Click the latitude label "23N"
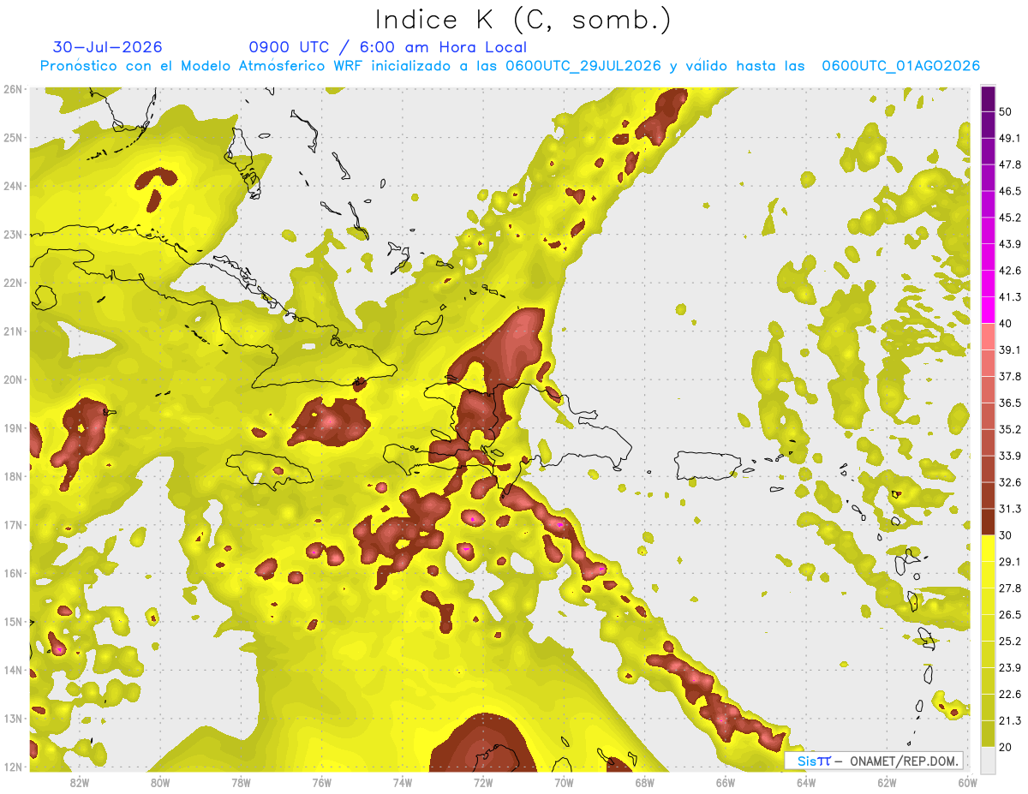Screen dimensions: 1028x794 (13, 235)
